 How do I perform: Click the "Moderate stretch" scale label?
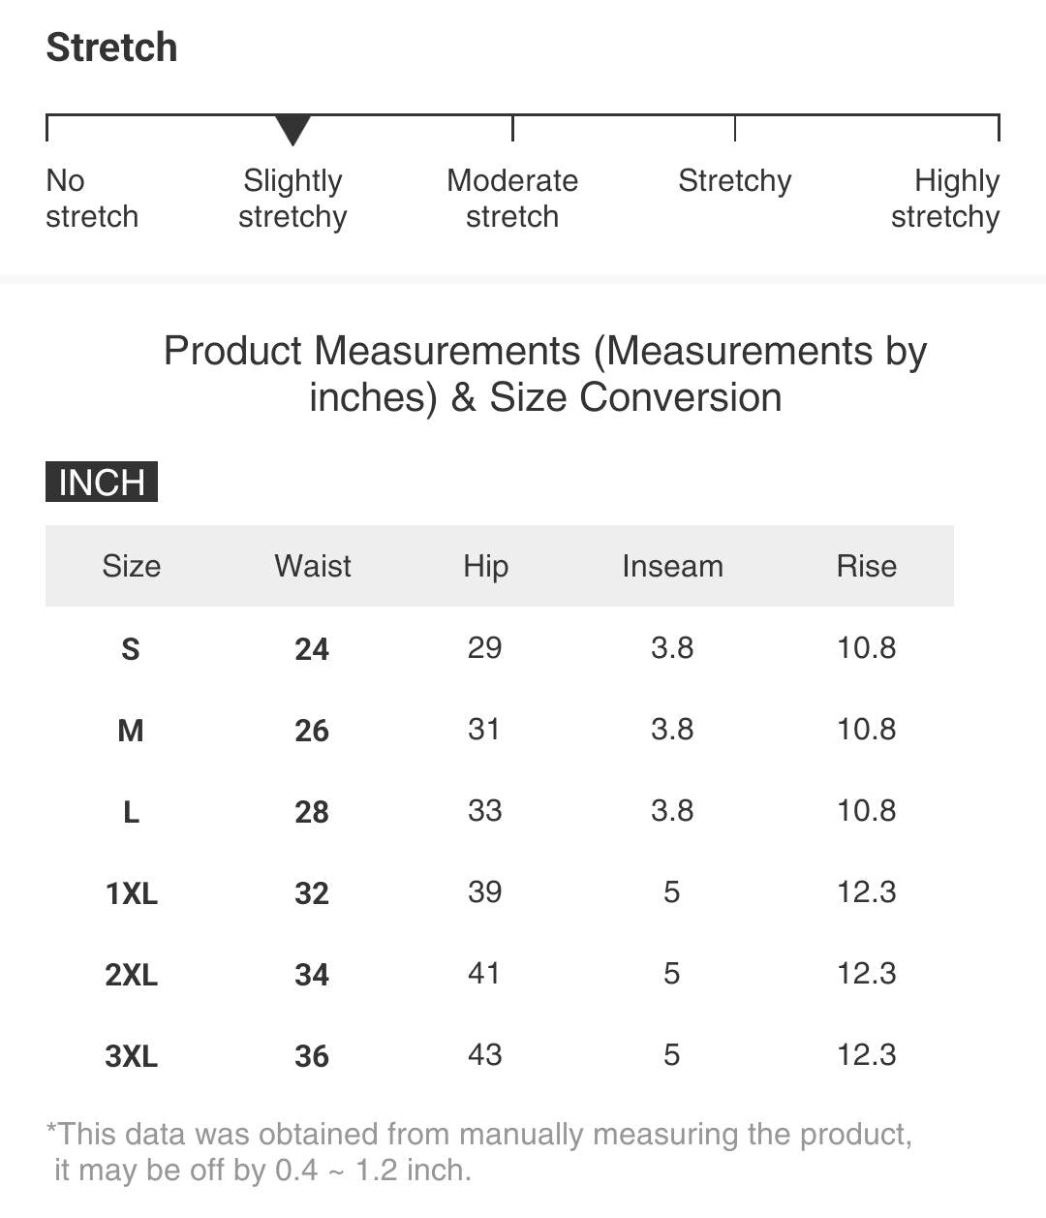click(512, 199)
